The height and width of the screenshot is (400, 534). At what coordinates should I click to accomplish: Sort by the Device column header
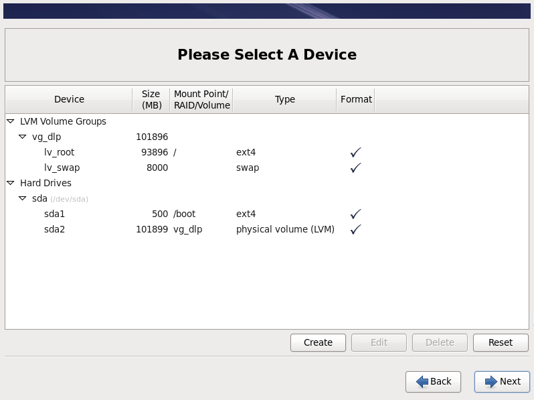[x=69, y=99]
